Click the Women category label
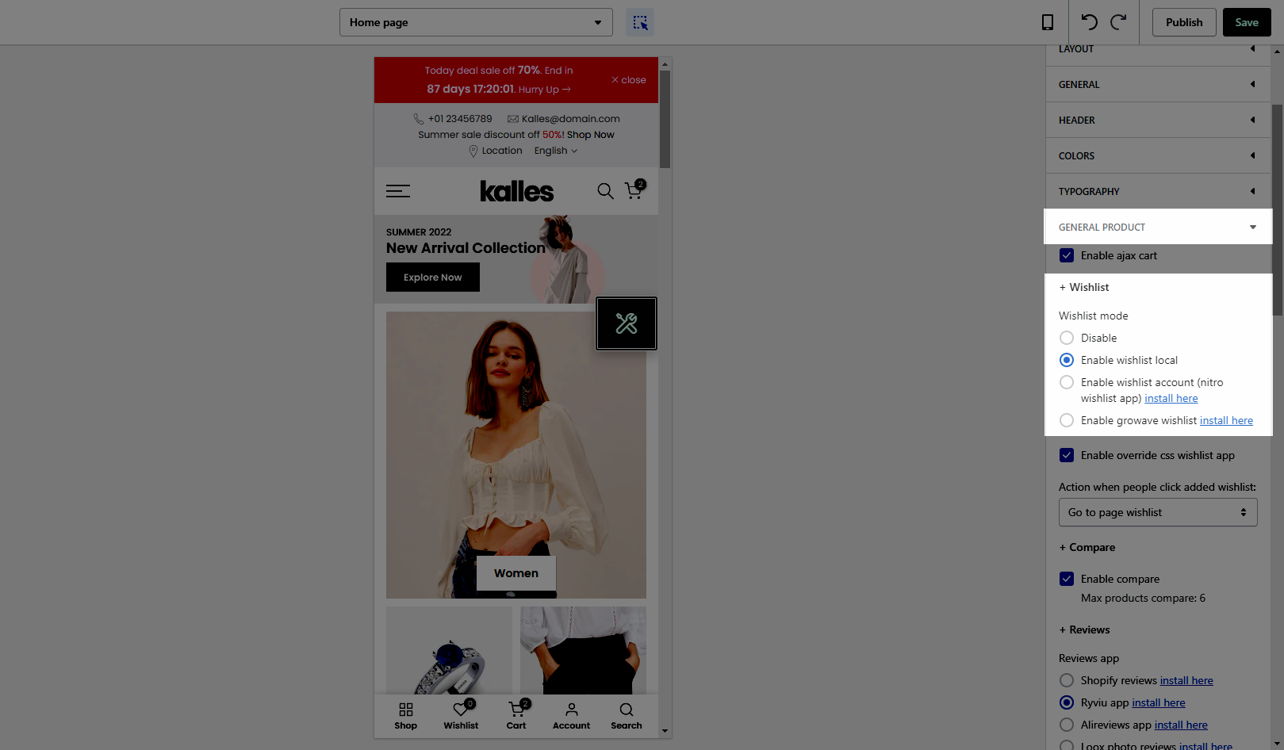Viewport: 1284px width, 750px height. coord(516,573)
